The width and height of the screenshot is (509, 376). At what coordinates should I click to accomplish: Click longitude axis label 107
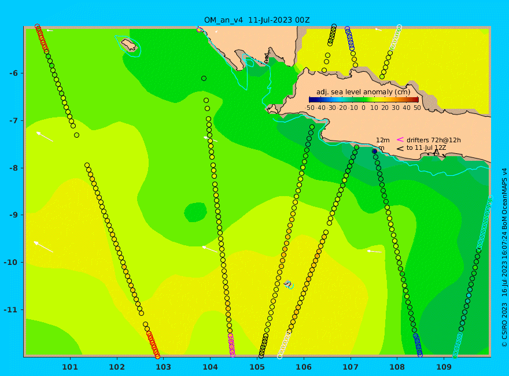[x=351, y=367]
